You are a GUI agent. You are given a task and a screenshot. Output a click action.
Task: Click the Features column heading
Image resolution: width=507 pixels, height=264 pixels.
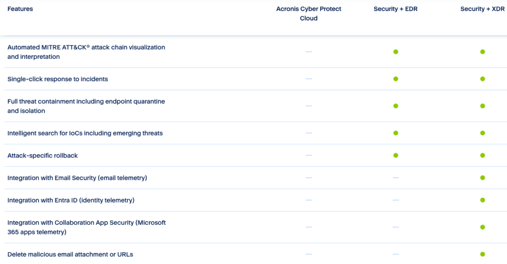pos(20,9)
